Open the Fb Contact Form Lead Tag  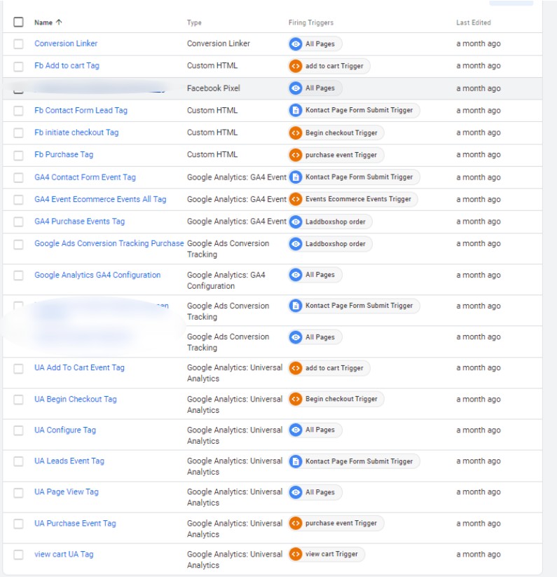pos(81,110)
